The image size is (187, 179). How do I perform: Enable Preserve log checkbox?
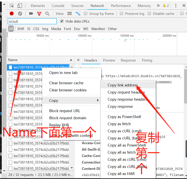coord(121,13)
